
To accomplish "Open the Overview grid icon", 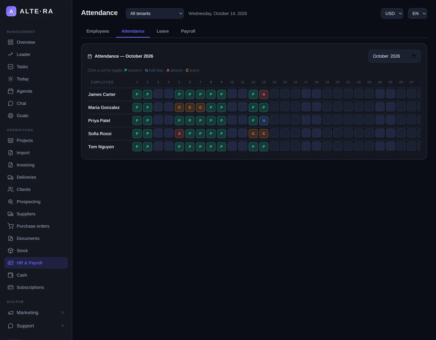I will click(x=10, y=42).
